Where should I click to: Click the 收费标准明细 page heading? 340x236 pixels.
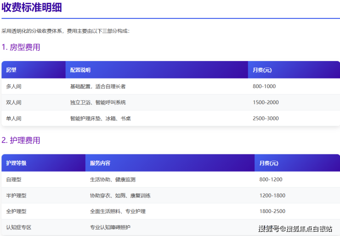point(32,8)
